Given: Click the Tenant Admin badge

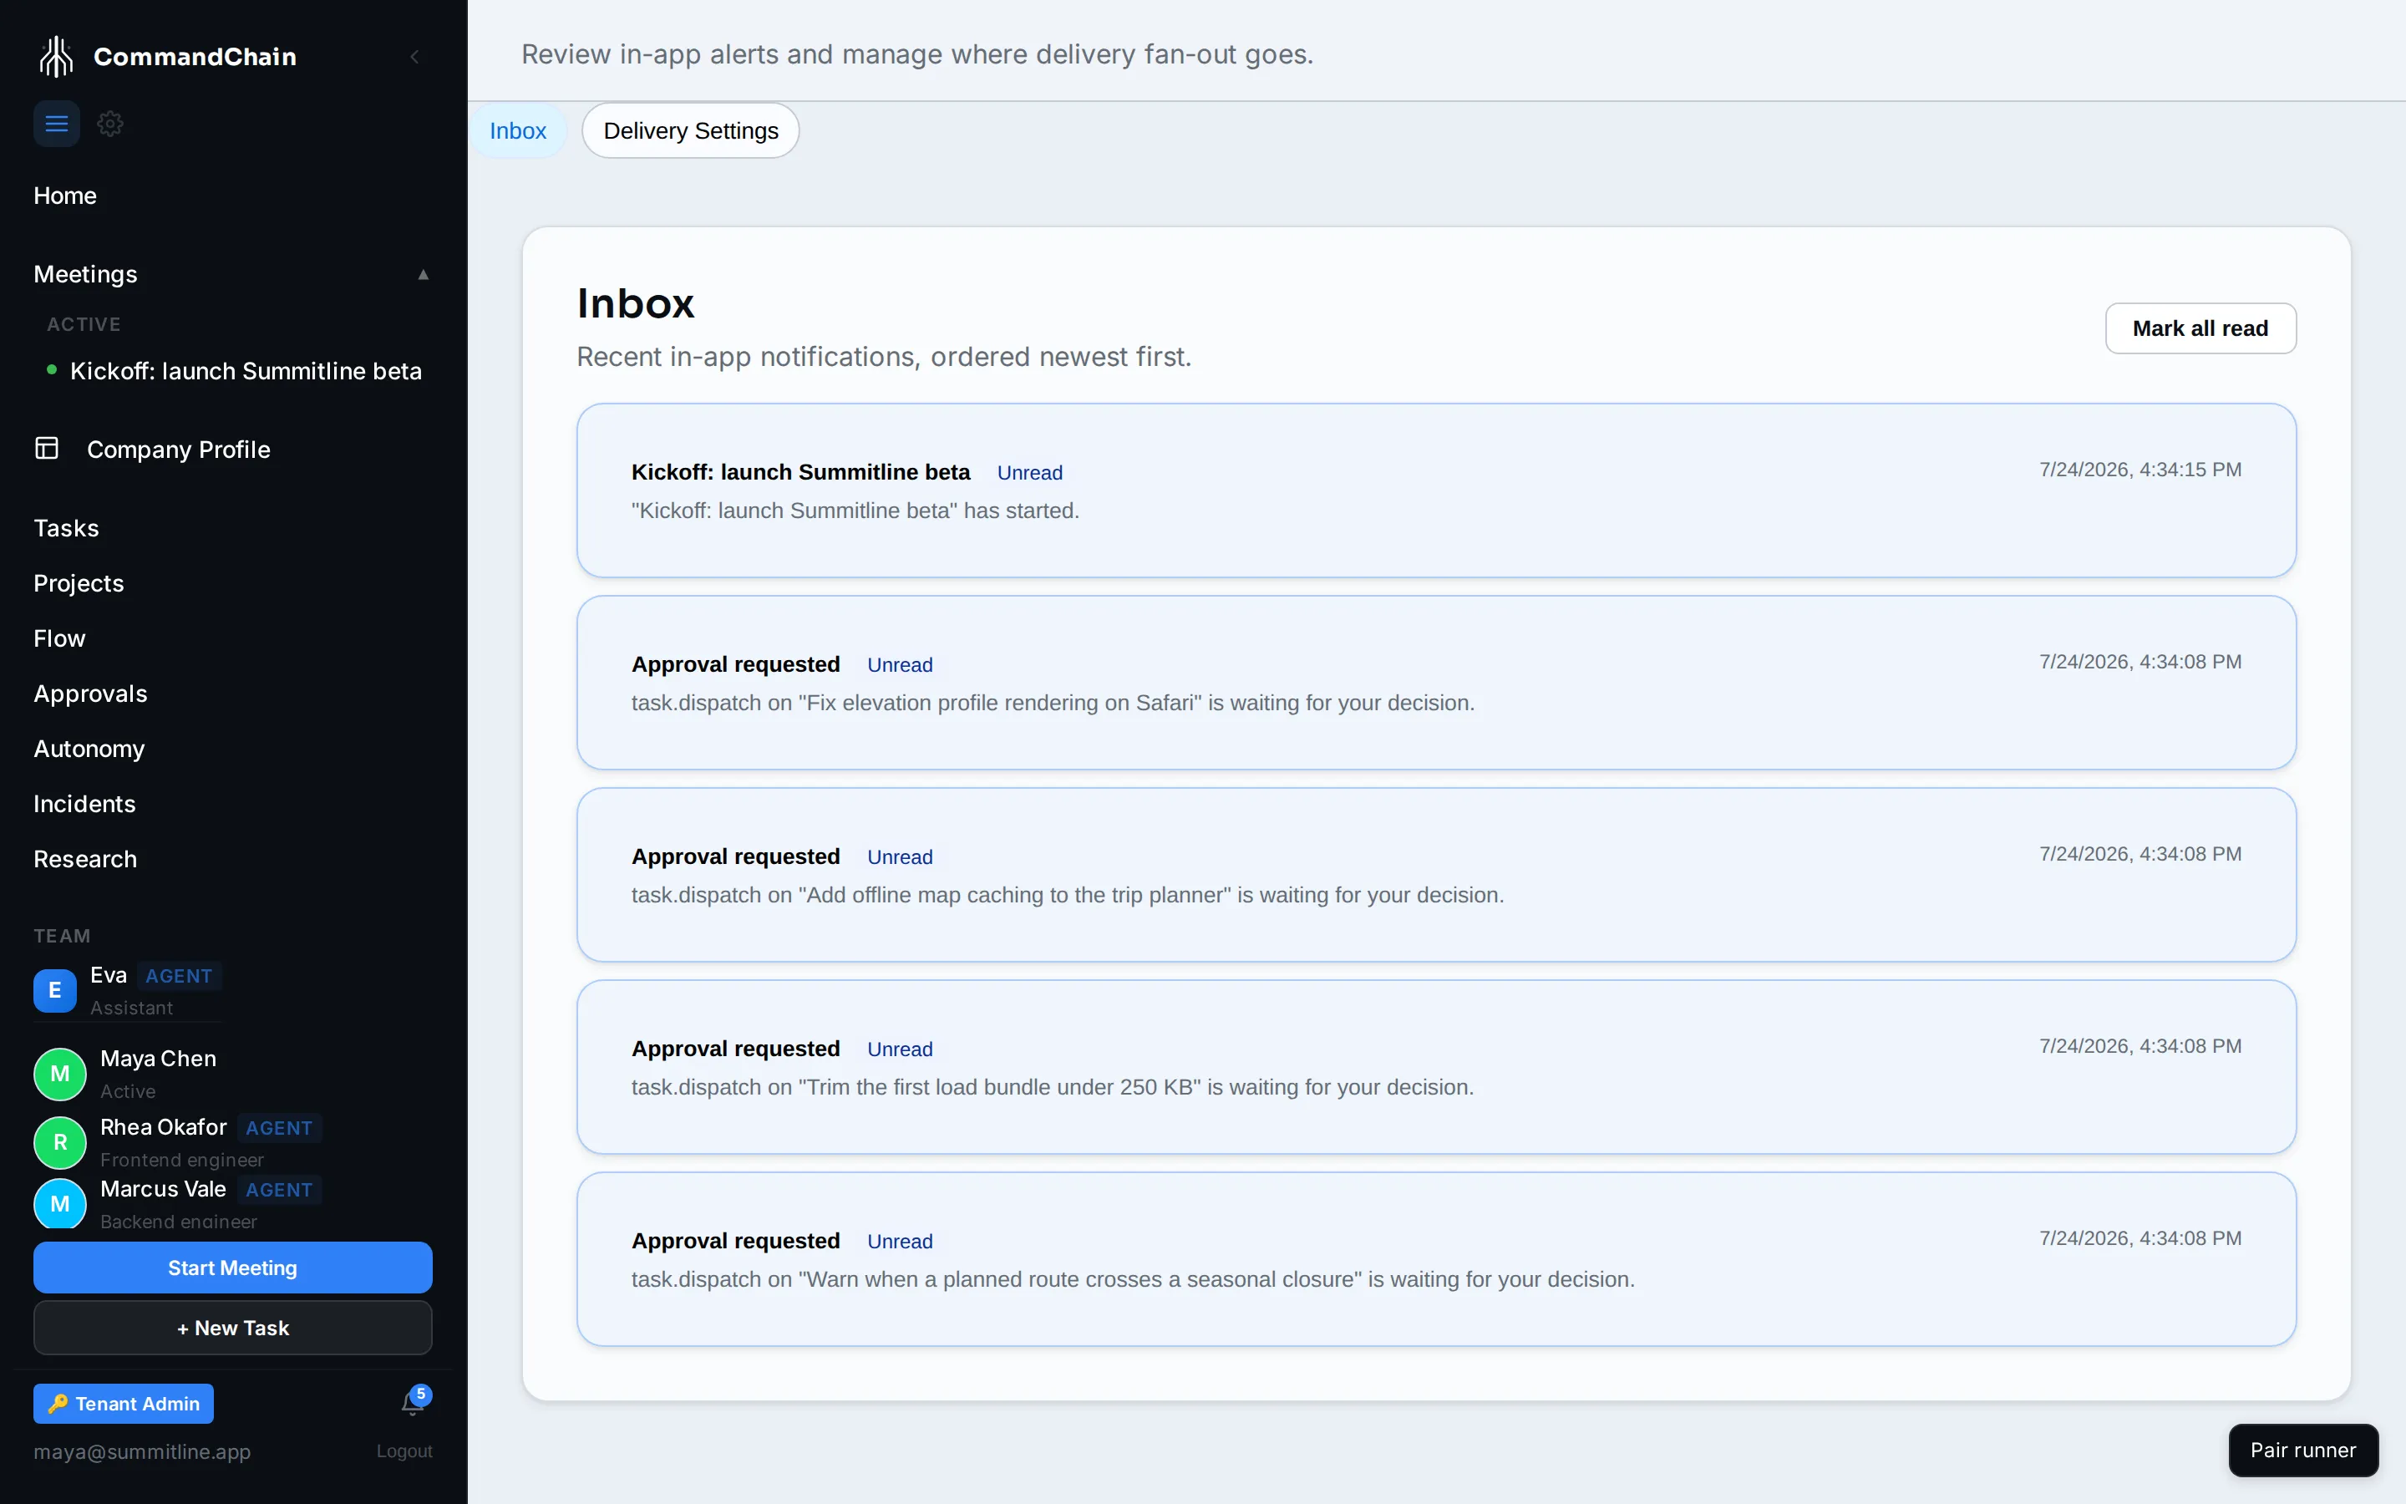Looking at the screenshot, I should click(x=124, y=1404).
